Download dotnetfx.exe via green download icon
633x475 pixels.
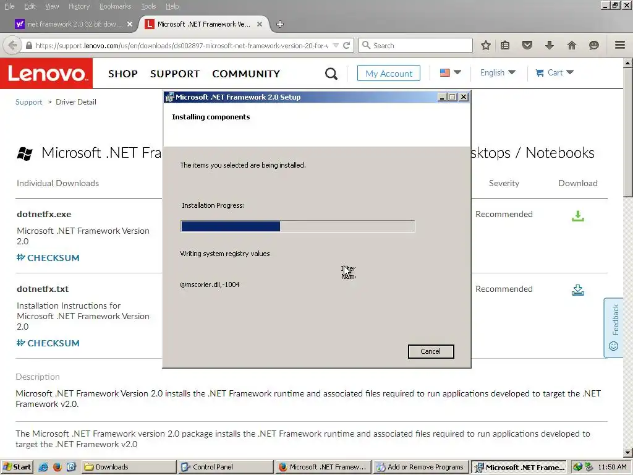click(x=578, y=216)
